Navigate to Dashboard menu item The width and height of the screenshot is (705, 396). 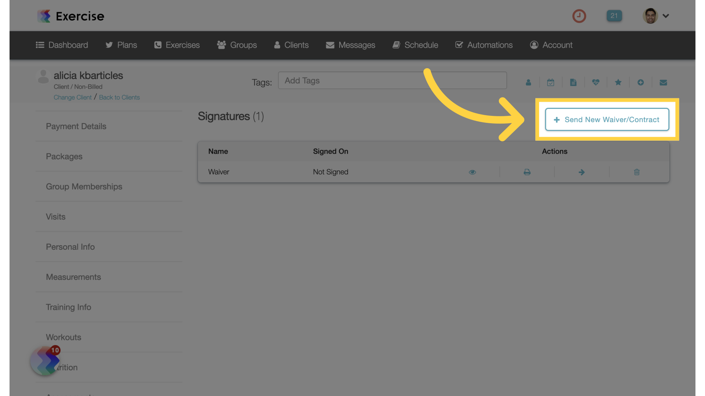(61, 45)
